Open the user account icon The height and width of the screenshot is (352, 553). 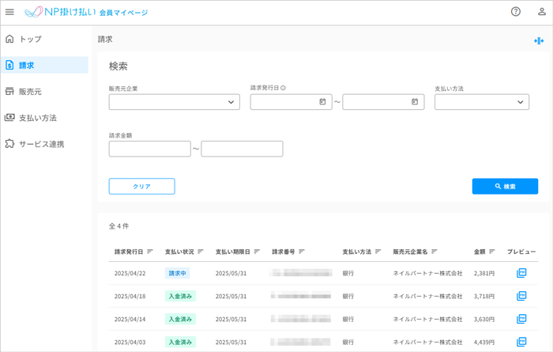pos(542,12)
